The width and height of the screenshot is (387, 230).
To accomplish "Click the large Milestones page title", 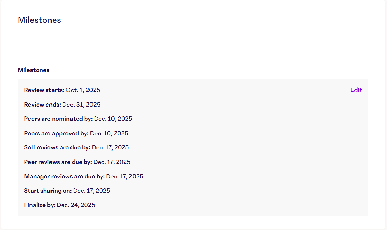I will point(39,20).
